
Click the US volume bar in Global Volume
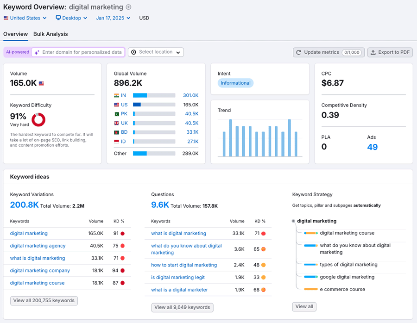tap(154, 105)
